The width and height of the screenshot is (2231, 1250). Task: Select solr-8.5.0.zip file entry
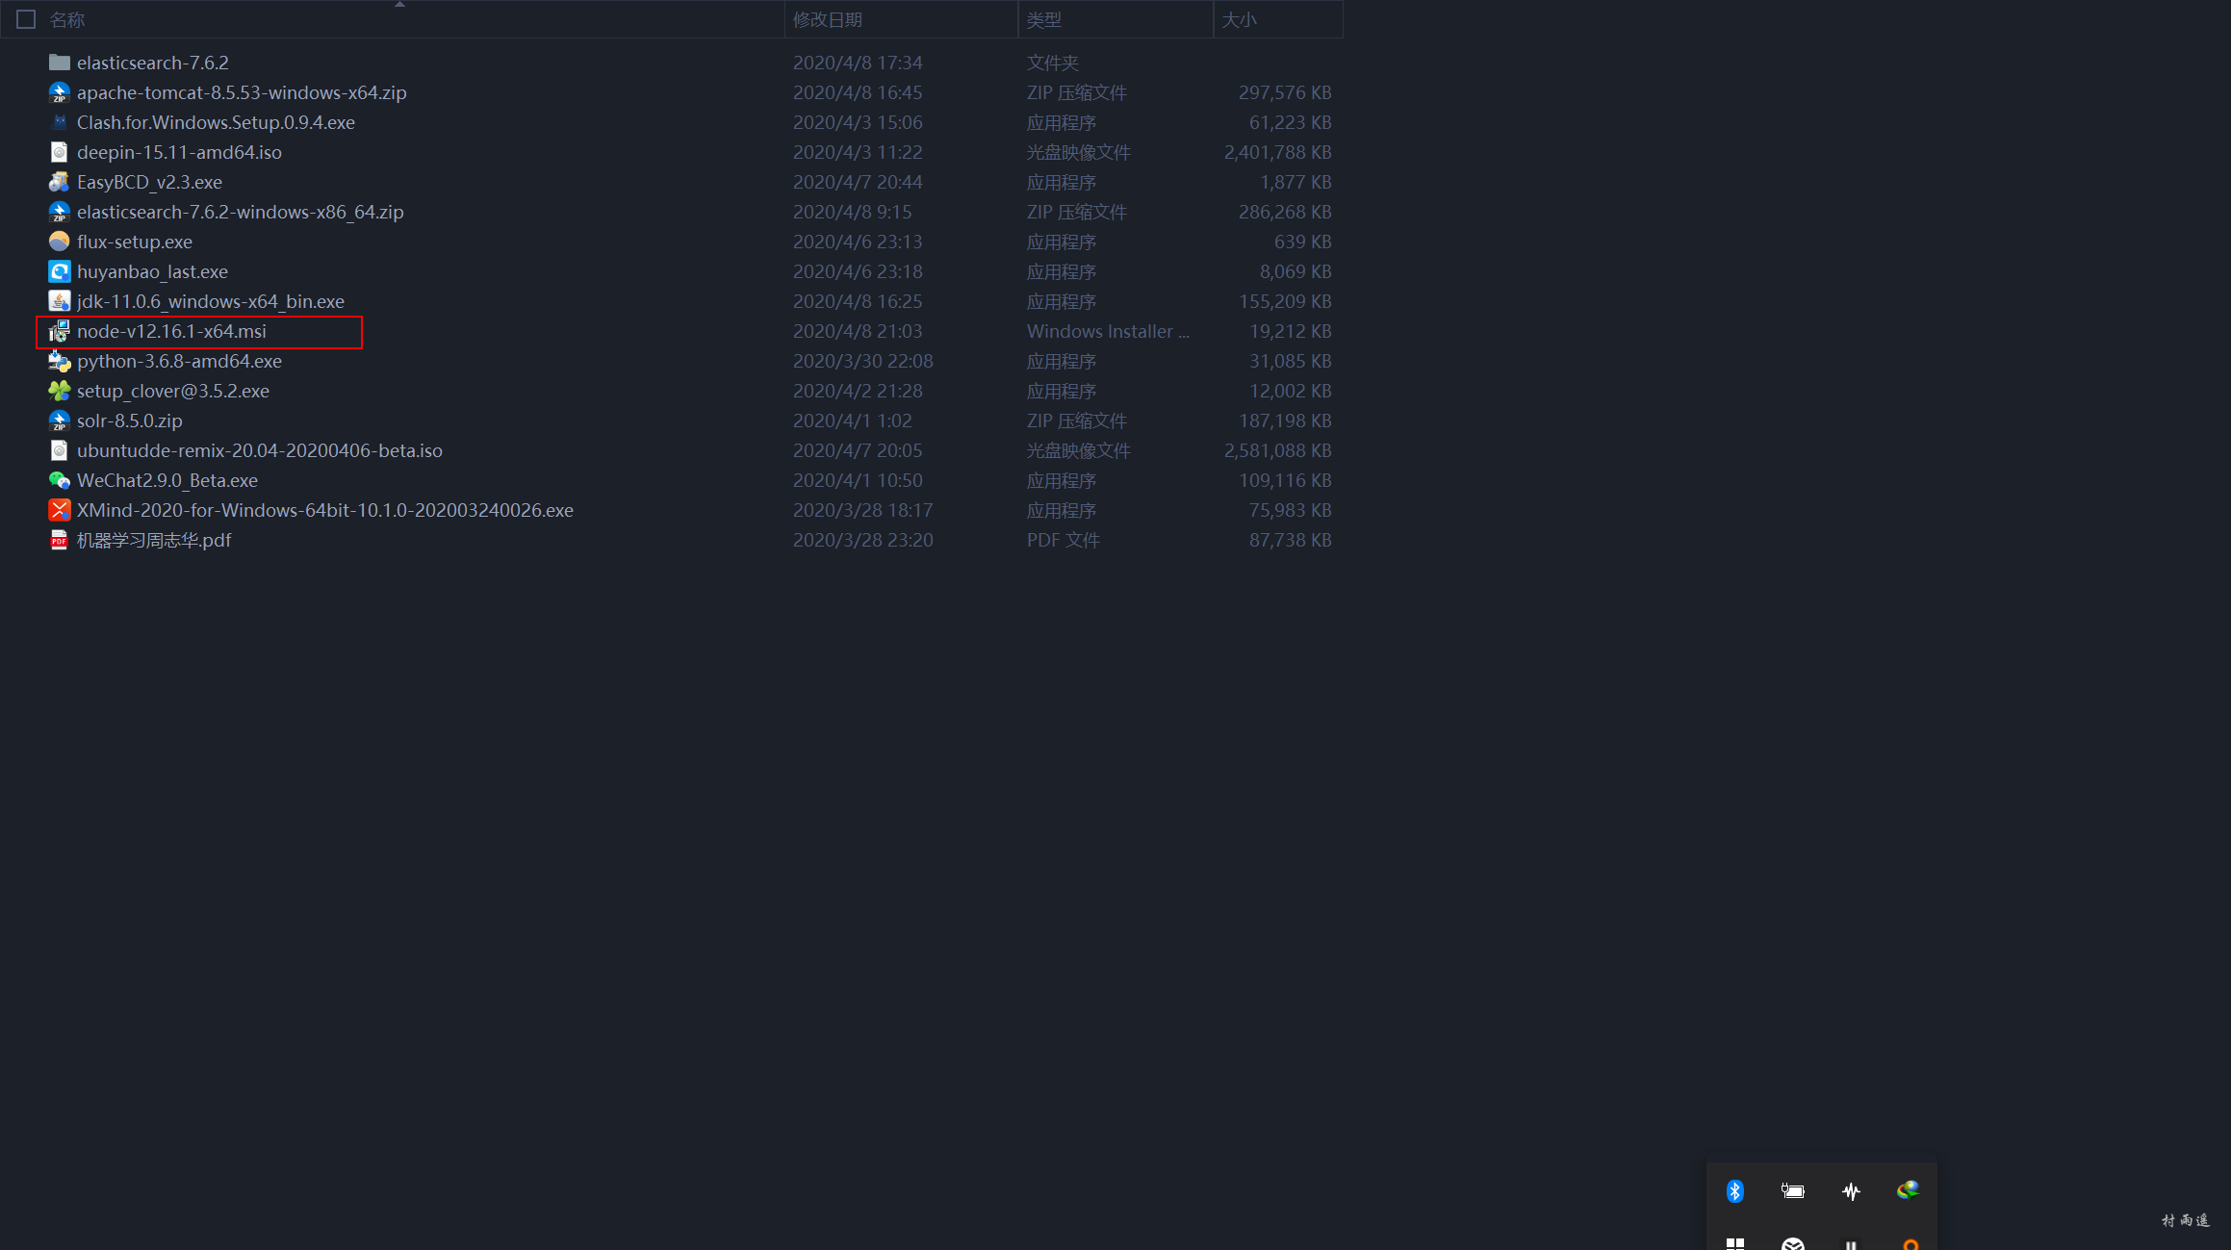point(130,421)
